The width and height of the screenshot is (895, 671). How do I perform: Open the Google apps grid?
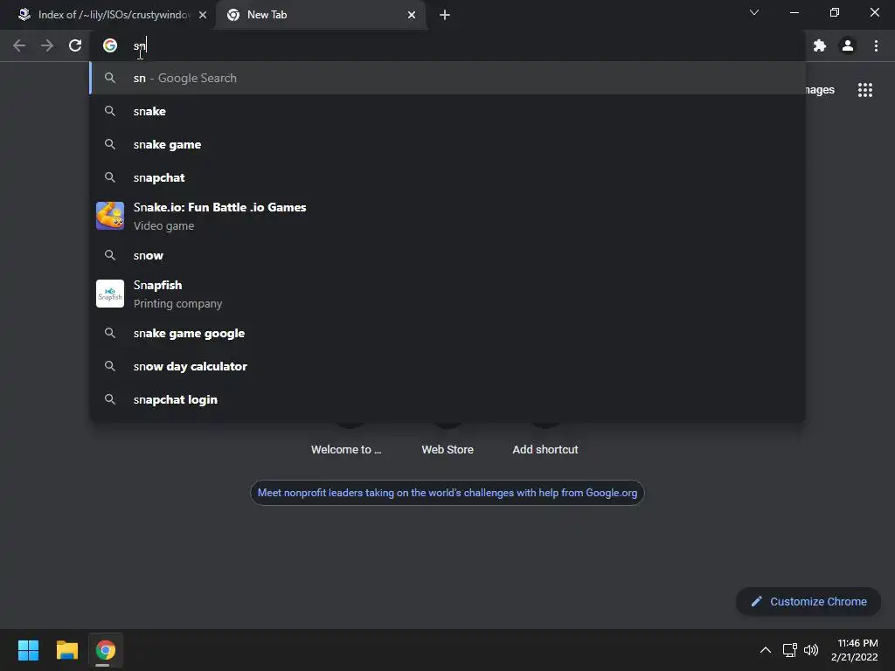[x=865, y=90]
